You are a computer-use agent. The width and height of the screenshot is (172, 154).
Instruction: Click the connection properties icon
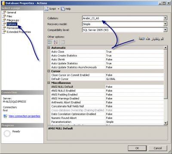(5, 116)
